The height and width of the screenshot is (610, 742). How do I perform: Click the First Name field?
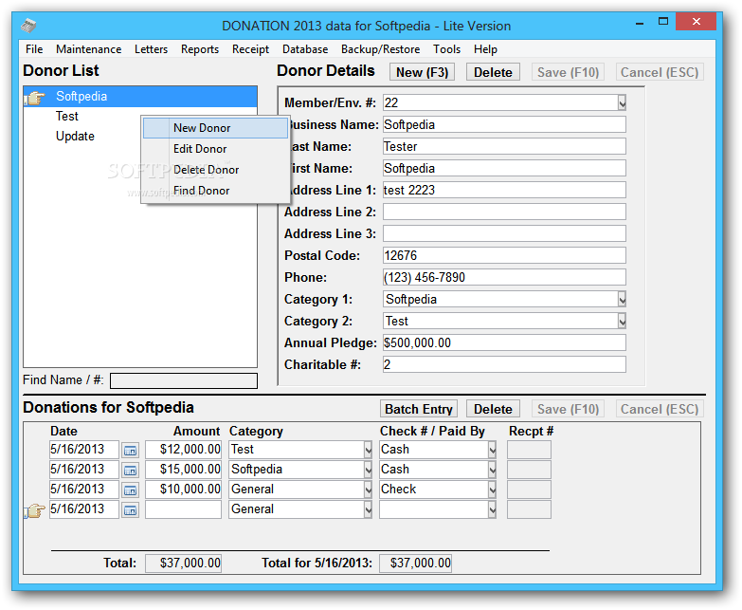click(504, 168)
